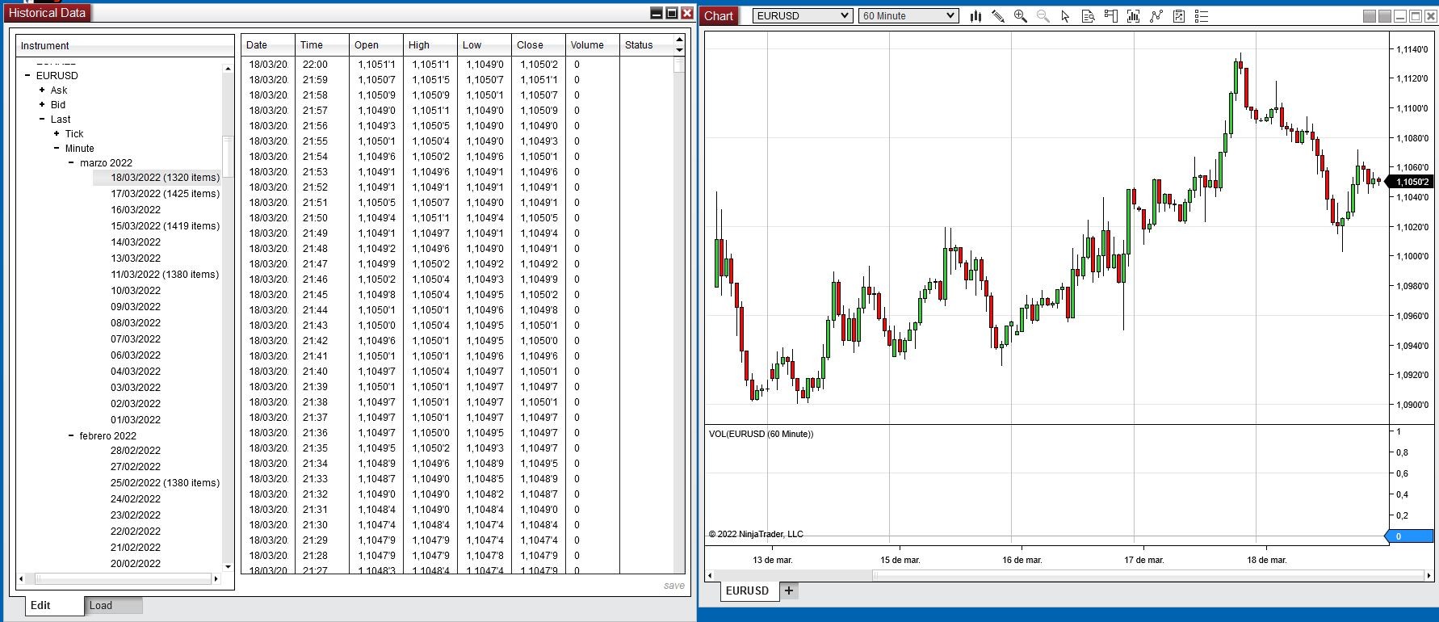1439x622 pixels.
Task: Click the data grid header up arrow
Action: coord(679,40)
